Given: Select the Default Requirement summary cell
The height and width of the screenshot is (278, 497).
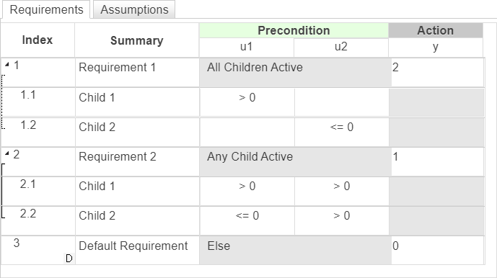Looking at the screenshot, I should [137, 251].
